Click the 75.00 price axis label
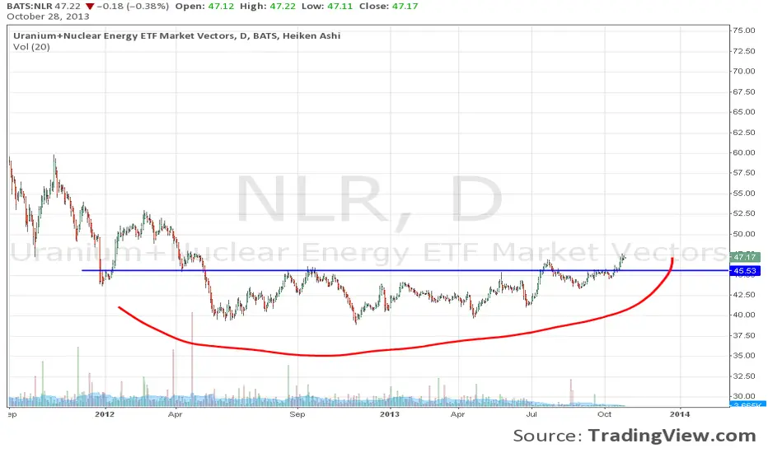This screenshot has height=453, width=768. [743, 30]
